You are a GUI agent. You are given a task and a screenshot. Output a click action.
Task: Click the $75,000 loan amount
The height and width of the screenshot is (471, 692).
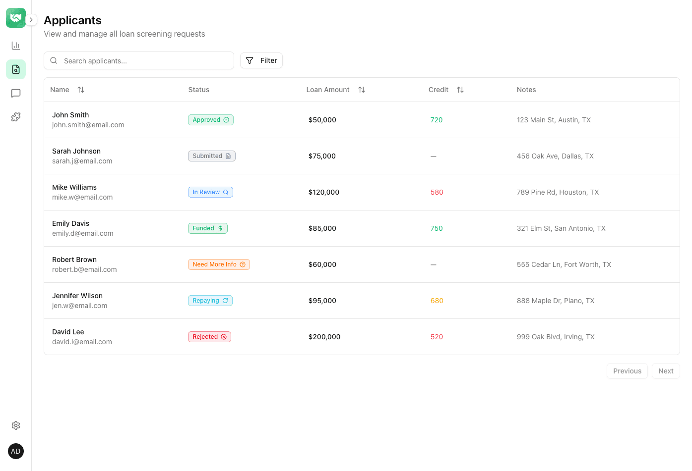tap(322, 156)
